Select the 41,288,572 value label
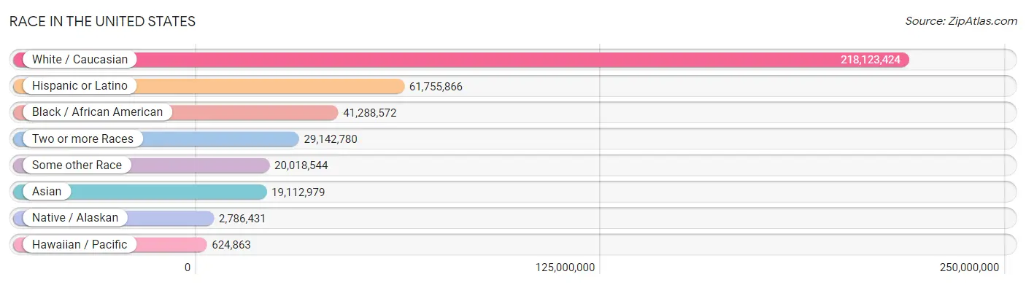1026x285 pixels. point(369,113)
